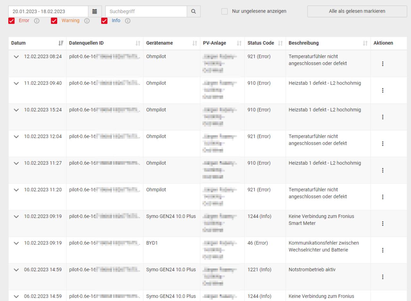The height and width of the screenshot is (301, 411).
Task: Select '910 (Error)' in 11.02.2023 row
Action: [x=259, y=83]
